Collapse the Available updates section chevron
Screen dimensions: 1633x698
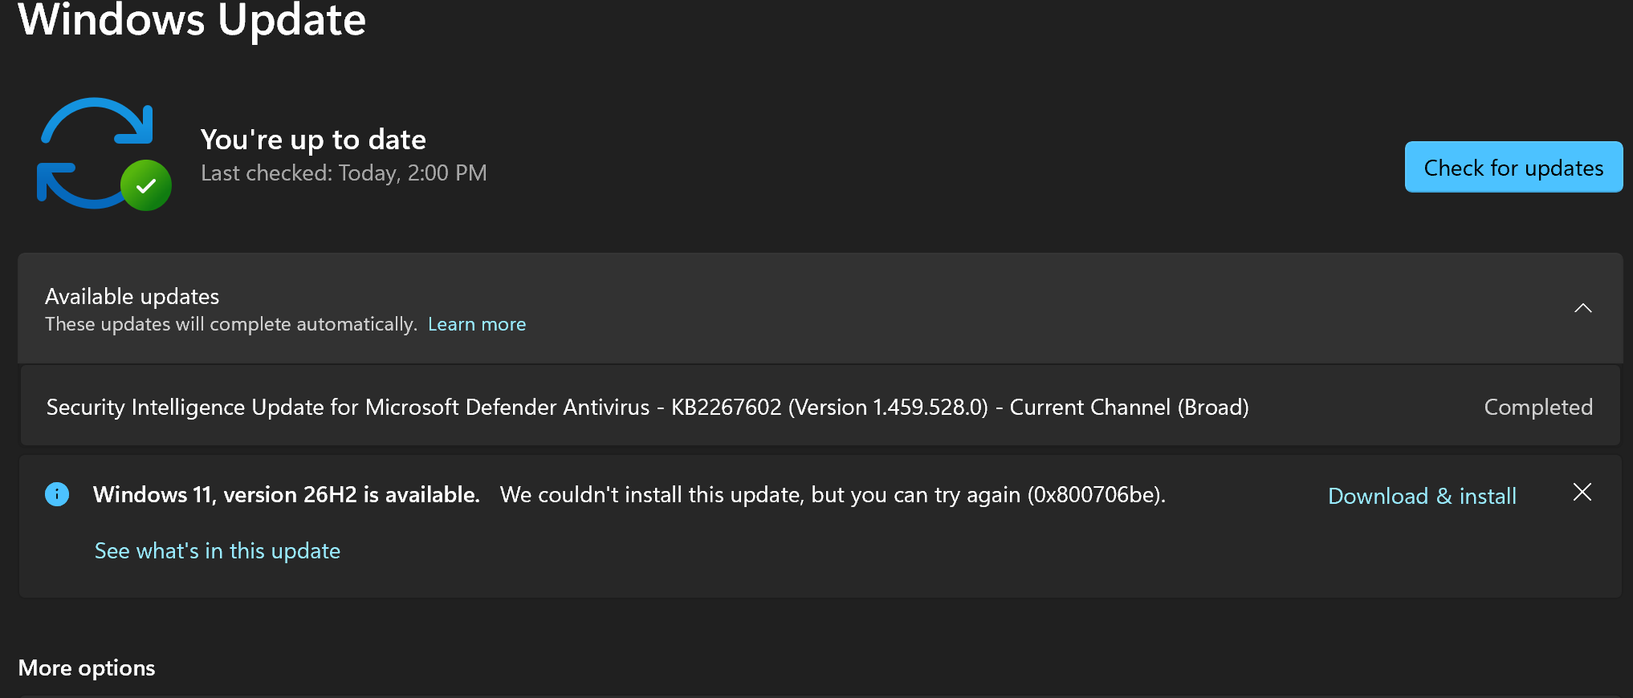1582,308
